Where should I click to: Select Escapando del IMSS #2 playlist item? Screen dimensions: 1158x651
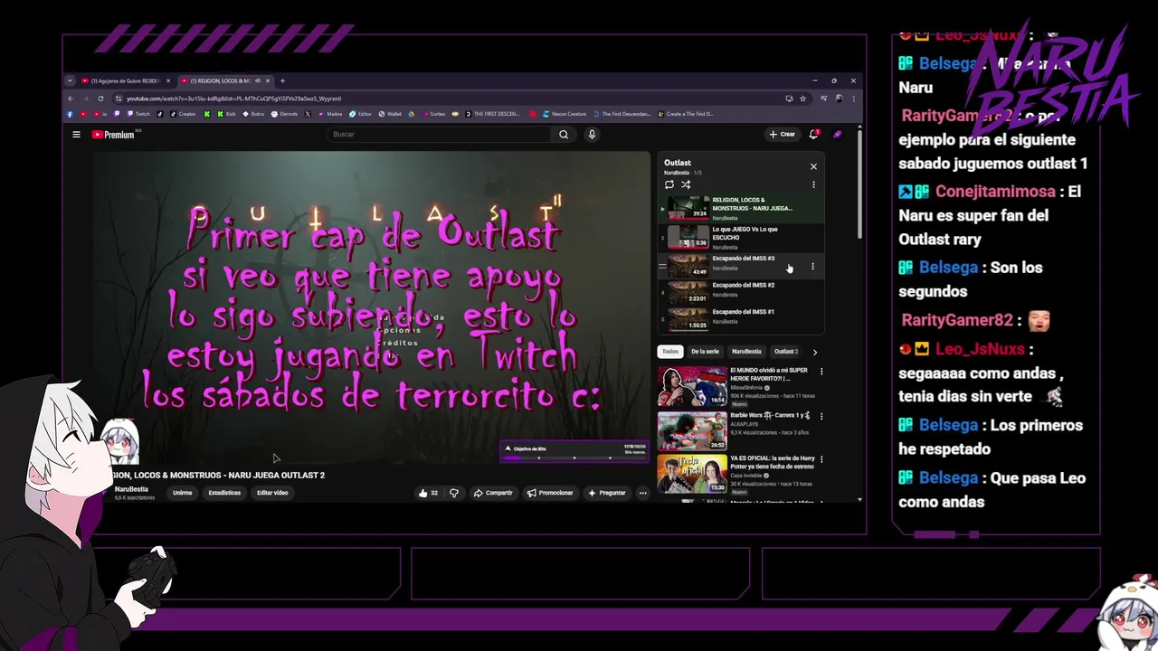741,291
